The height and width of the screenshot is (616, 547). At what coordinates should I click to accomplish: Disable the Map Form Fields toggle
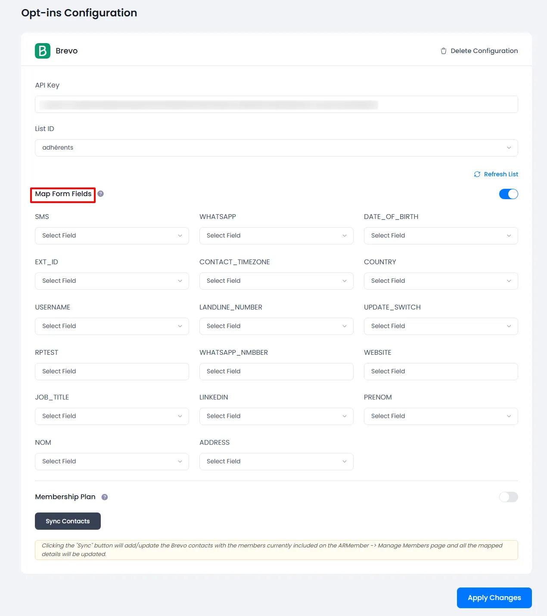[x=508, y=194]
